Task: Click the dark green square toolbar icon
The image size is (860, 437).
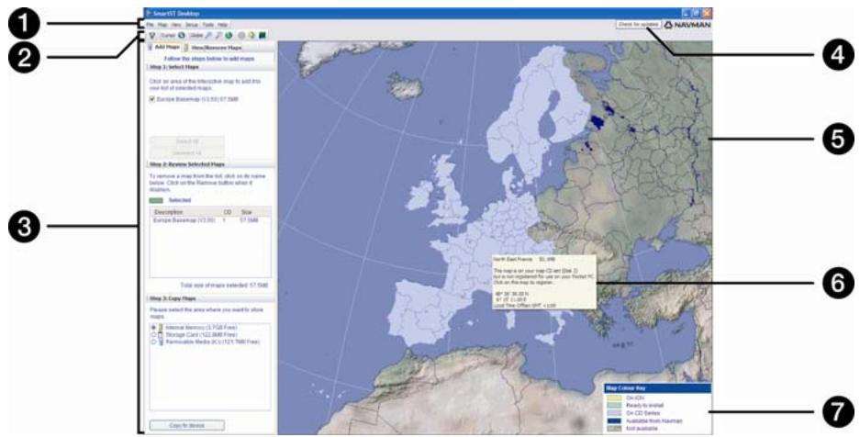Action: [x=262, y=36]
